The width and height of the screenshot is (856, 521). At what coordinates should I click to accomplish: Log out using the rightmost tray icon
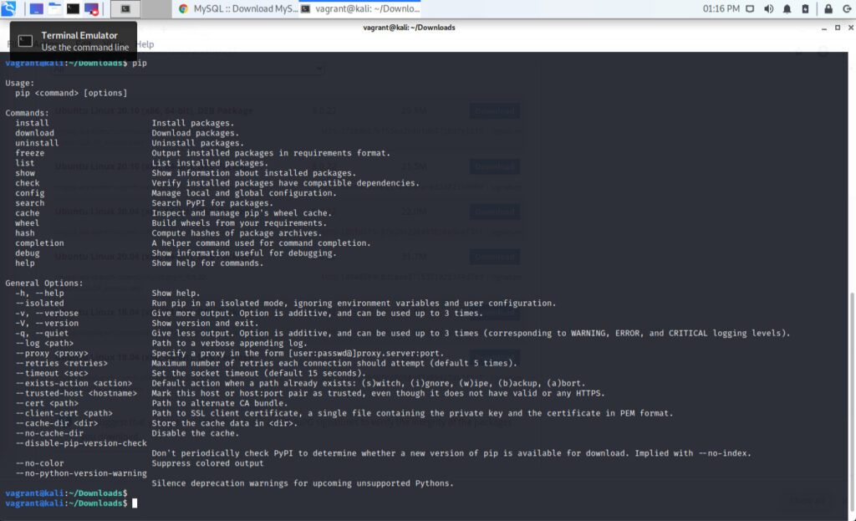point(847,8)
